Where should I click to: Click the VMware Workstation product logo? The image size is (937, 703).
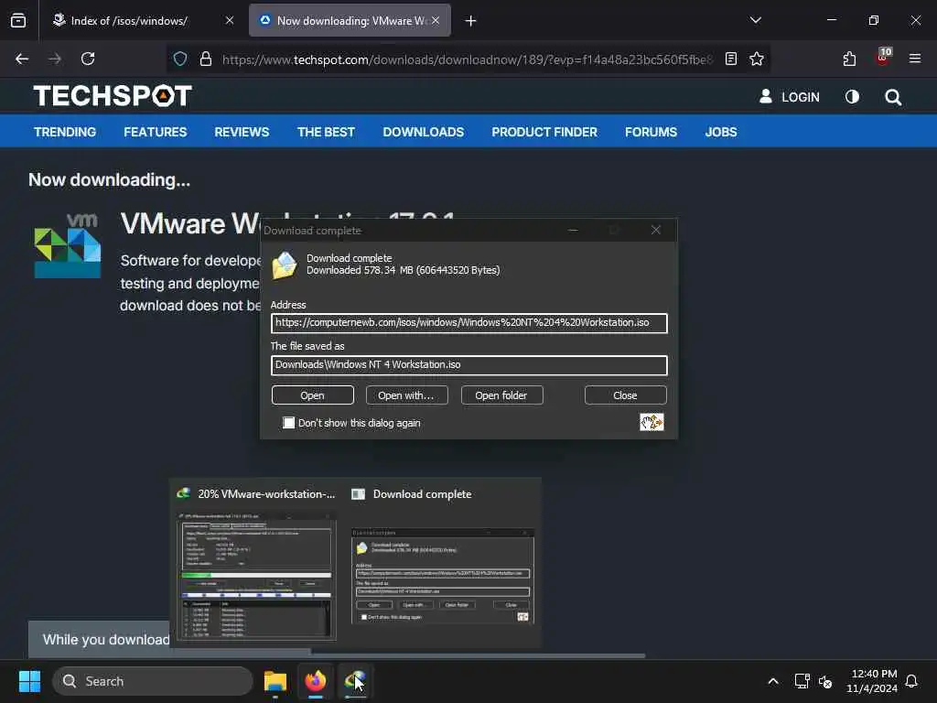click(68, 245)
